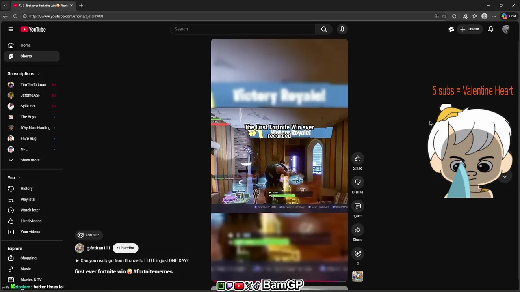This screenshot has width=520, height=292.
Task: Click the search magnifier button
Action: tap(324, 29)
